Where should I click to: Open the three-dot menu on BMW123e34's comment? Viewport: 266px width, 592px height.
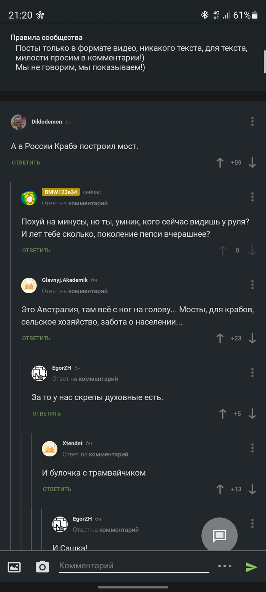[x=252, y=197]
